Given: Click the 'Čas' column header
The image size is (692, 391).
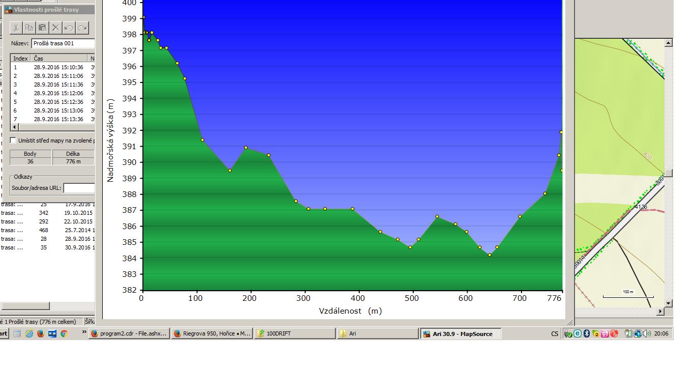Looking at the screenshot, I should pos(60,59).
